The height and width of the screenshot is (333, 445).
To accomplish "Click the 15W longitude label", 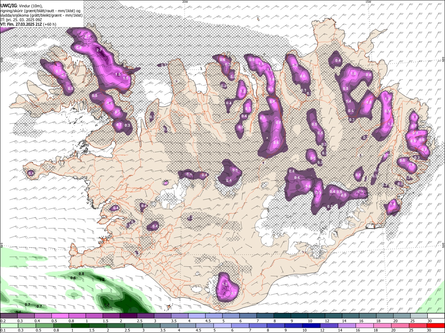I will coord(368,2).
